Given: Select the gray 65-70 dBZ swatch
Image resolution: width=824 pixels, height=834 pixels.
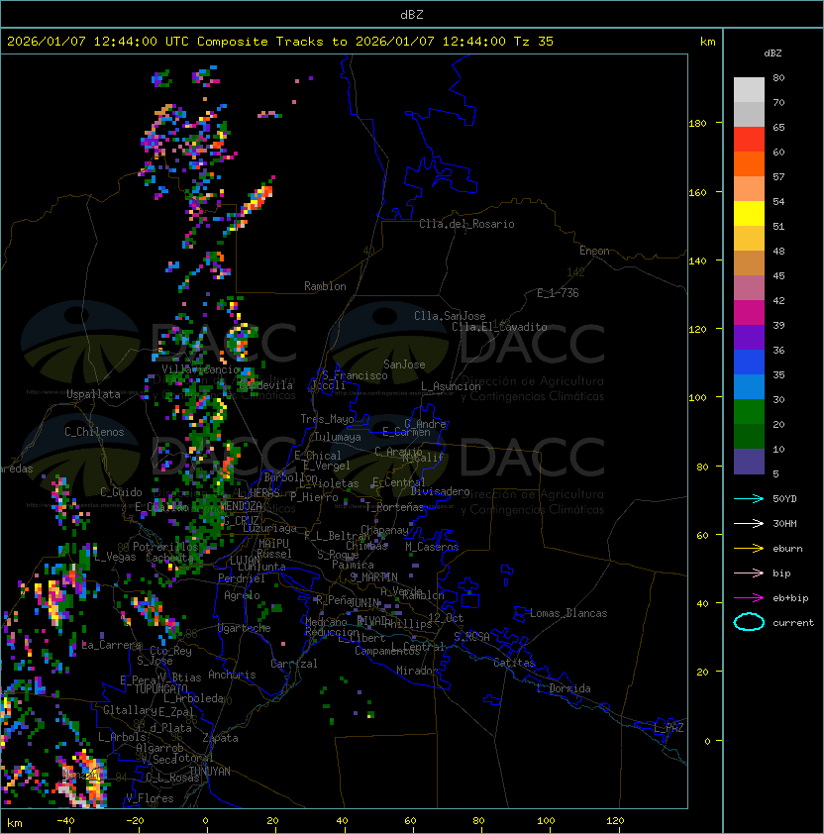Looking at the screenshot, I should [749, 114].
